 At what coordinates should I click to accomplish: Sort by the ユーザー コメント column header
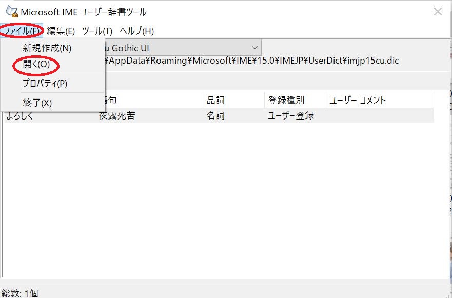click(x=380, y=100)
